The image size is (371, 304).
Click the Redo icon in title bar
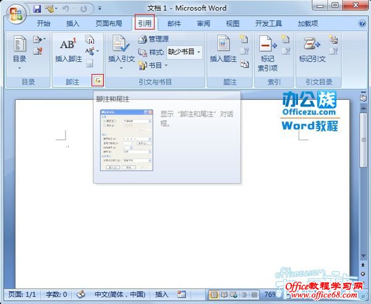pos(83,9)
